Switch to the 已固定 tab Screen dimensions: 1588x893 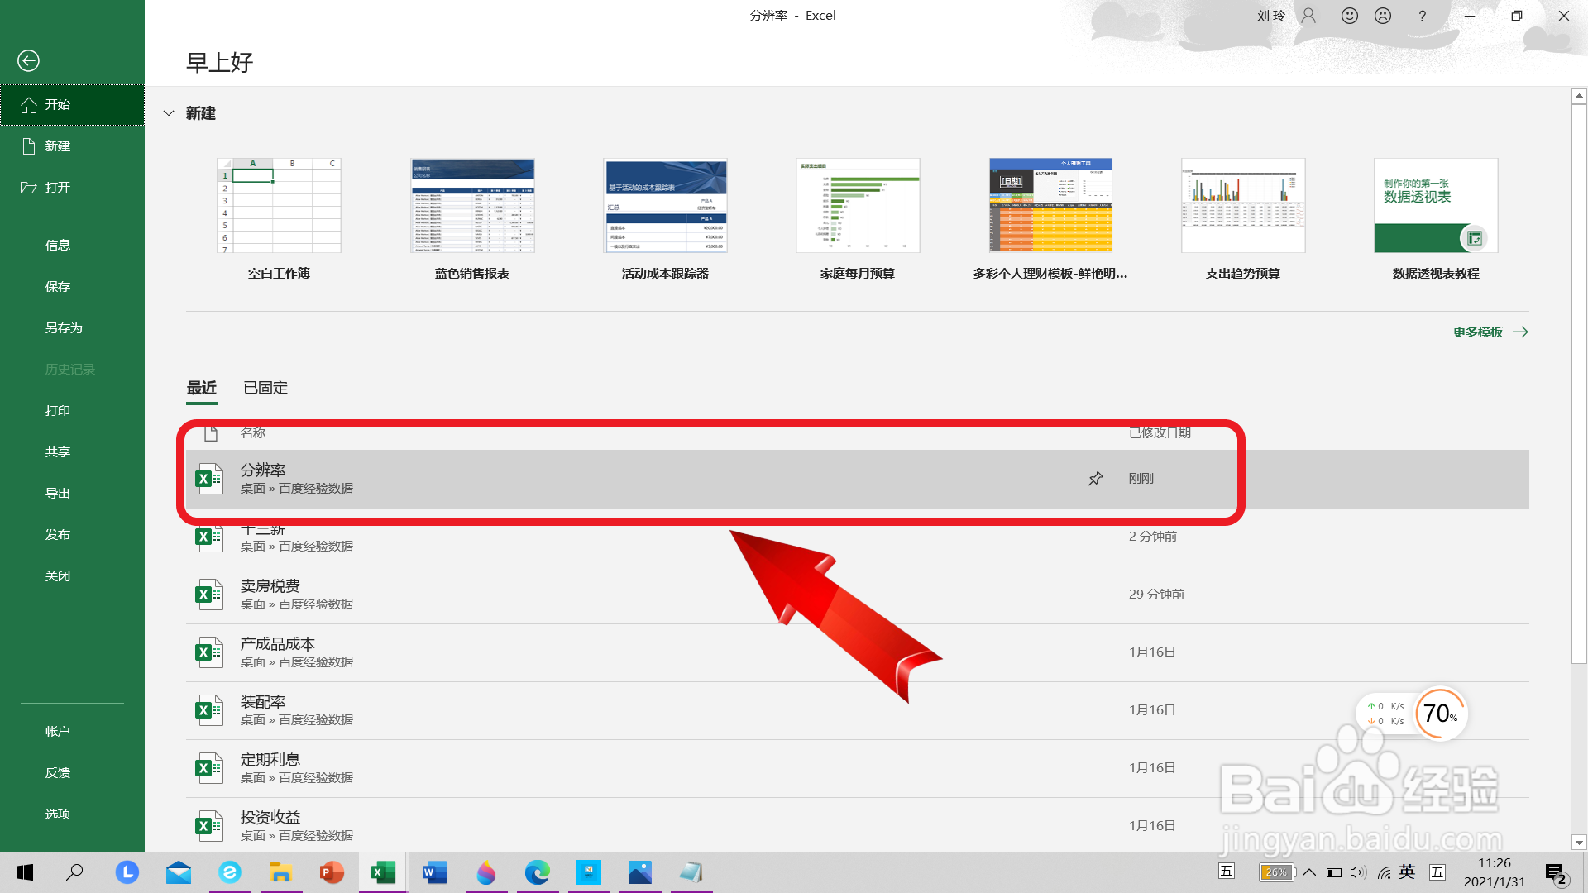pyautogui.click(x=265, y=388)
